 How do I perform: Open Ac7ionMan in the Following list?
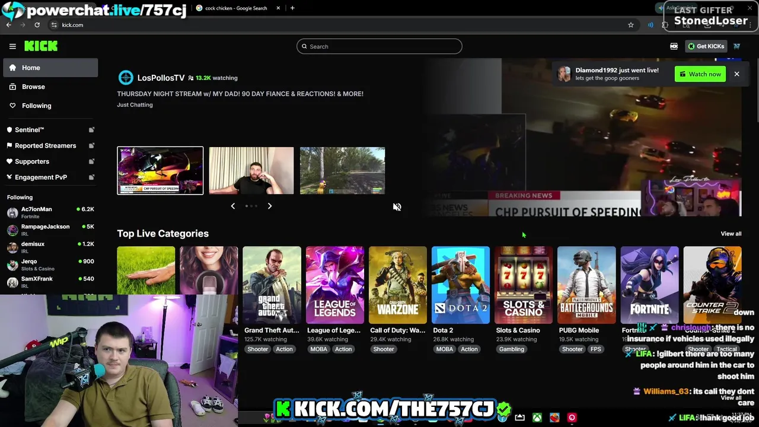(50, 212)
